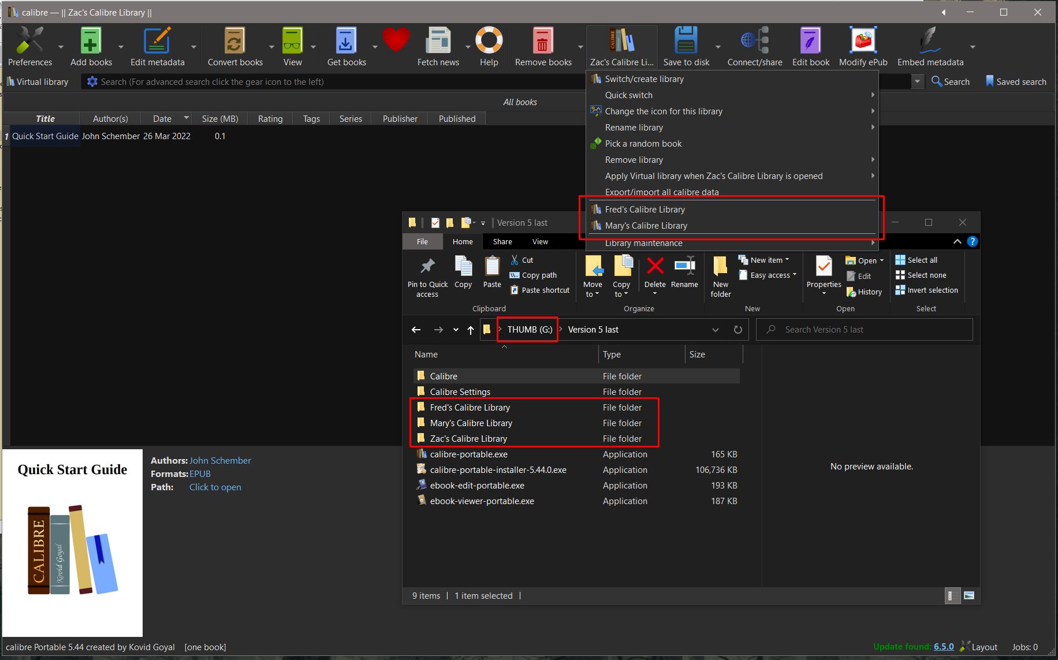Switch to the Share ribbon tab
Screen dimensions: 1058x660
(502, 242)
